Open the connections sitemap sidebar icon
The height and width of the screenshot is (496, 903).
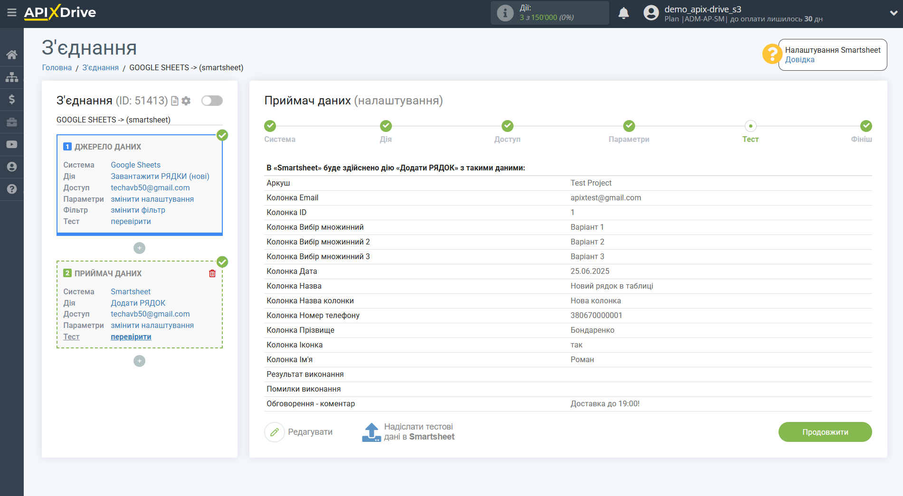coord(12,77)
